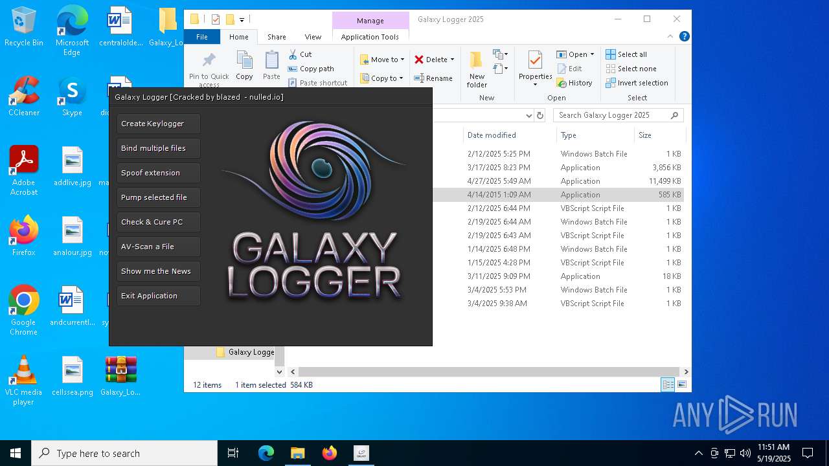Switch to the Share ribbon tab
This screenshot has width=829, height=466.
click(x=277, y=37)
